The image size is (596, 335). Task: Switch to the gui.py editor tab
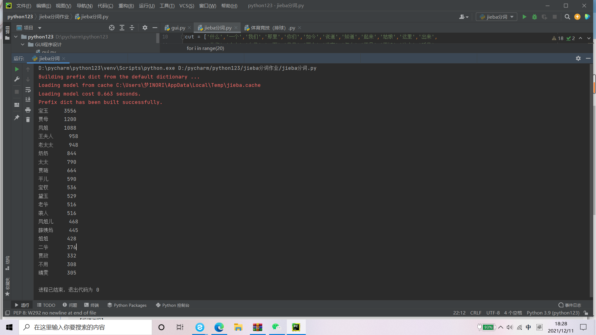pos(178,28)
